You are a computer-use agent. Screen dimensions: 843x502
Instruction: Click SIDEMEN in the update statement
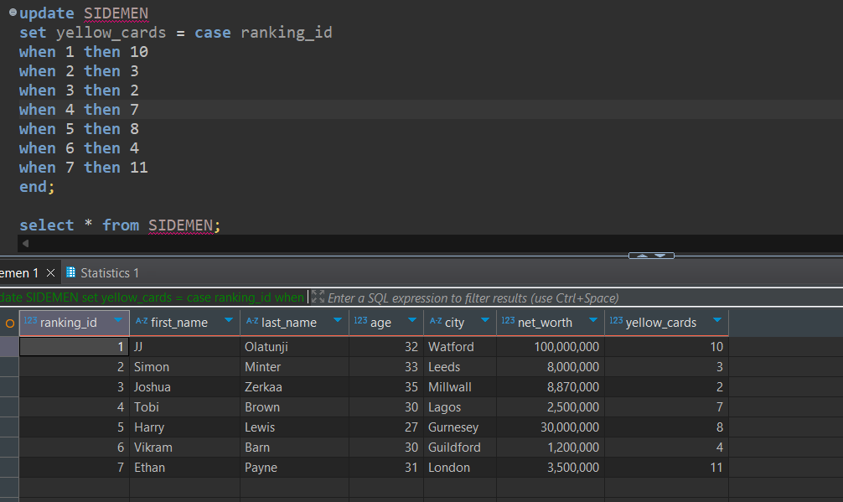(116, 13)
